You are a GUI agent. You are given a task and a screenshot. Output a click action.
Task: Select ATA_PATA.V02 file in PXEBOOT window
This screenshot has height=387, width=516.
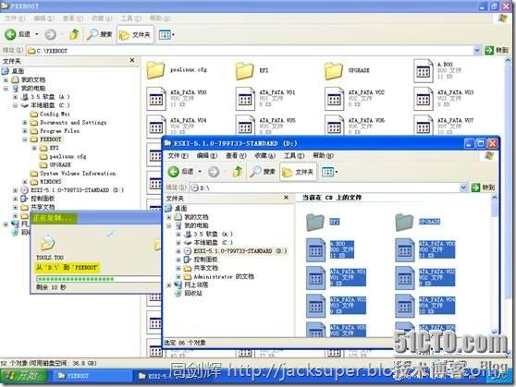(x=354, y=98)
